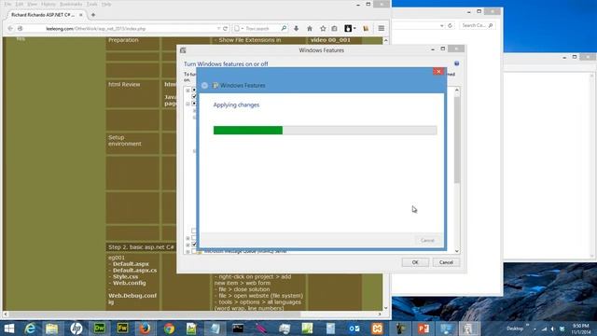Launch Internet Explorer from the taskbar
597x336 pixels.
[x=30, y=329]
